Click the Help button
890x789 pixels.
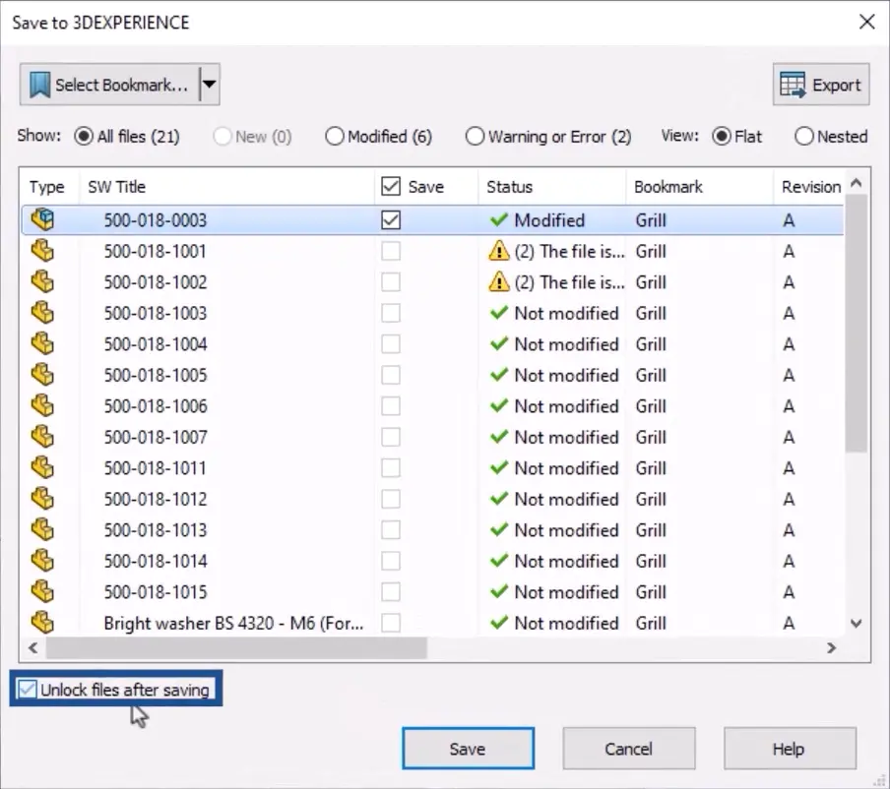coord(790,749)
